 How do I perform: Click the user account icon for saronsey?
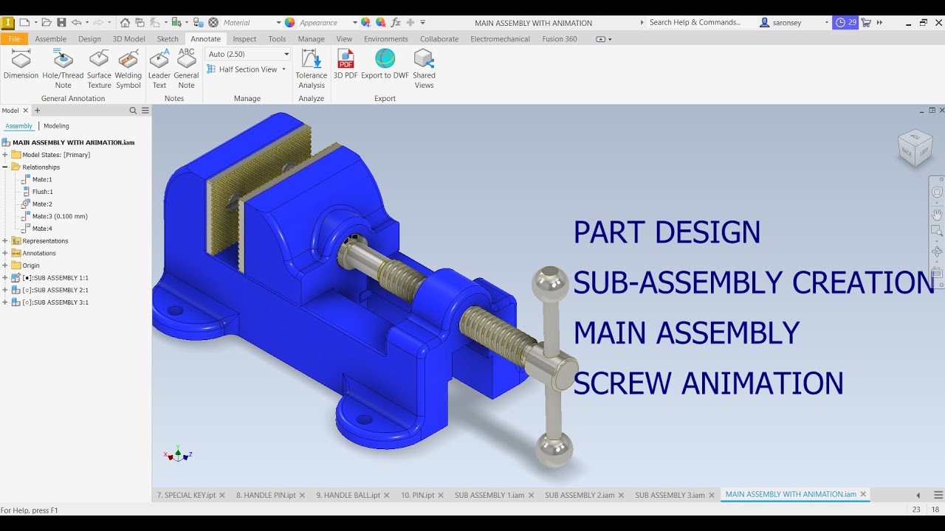(765, 23)
